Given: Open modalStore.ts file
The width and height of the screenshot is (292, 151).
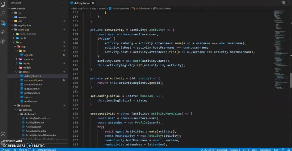Looking at the screenshot, I should 38,89.
